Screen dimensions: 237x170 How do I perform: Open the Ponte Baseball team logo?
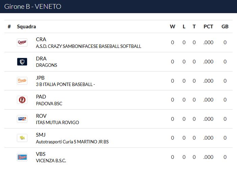[x=22, y=81]
